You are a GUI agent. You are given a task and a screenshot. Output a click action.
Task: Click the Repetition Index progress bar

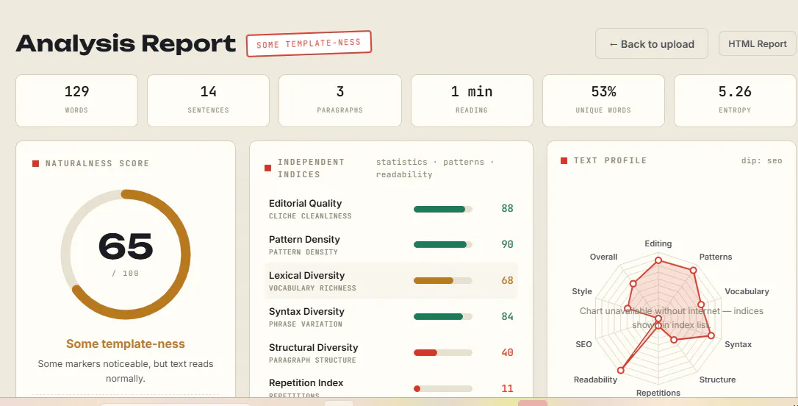point(443,388)
